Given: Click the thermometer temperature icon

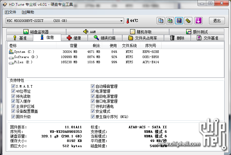Looking at the screenshot, I should point(128,21).
